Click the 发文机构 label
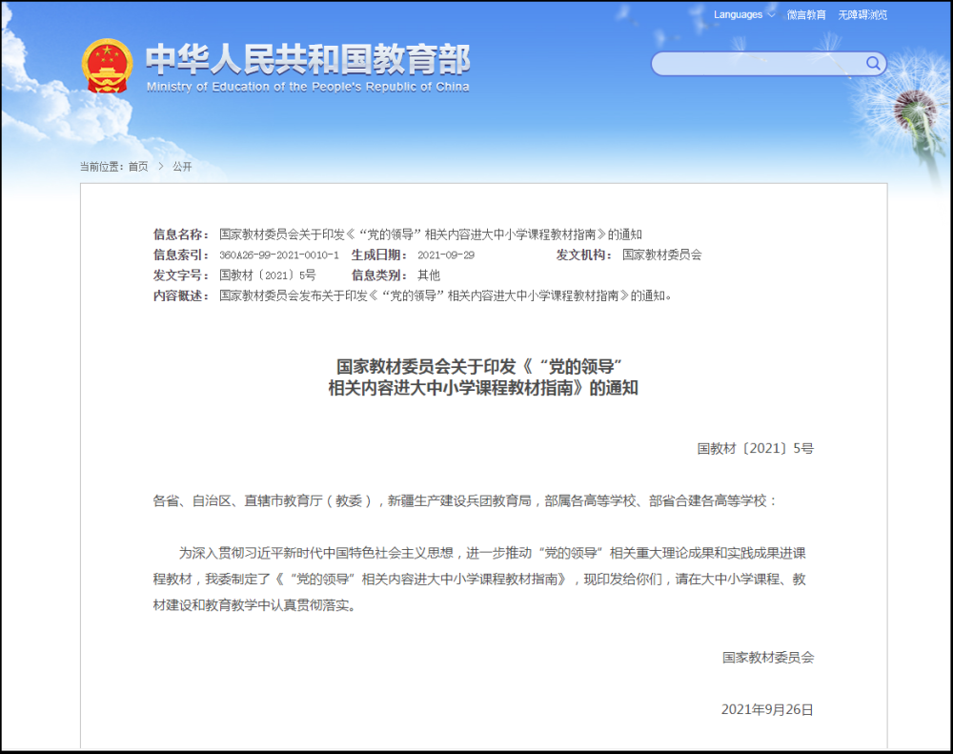 pos(583,255)
